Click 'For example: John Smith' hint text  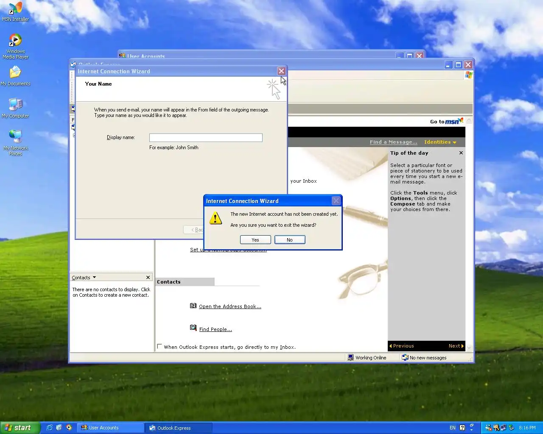pyautogui.click(x=174, y=147)
